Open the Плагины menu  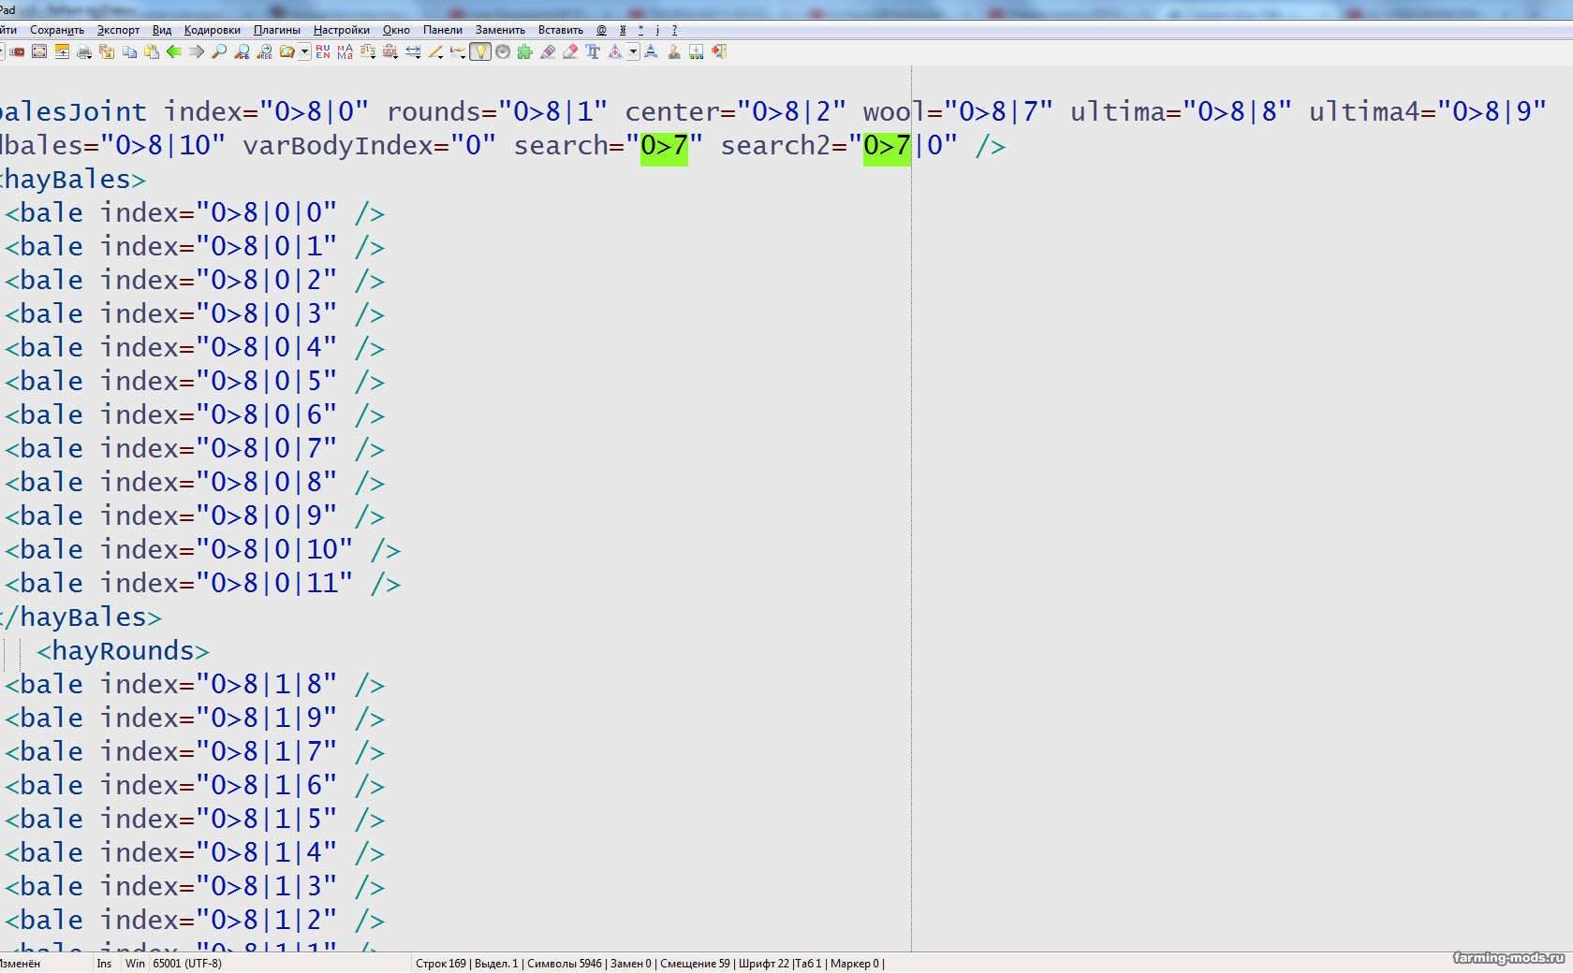pyautogui.click(x=277, y=30)
